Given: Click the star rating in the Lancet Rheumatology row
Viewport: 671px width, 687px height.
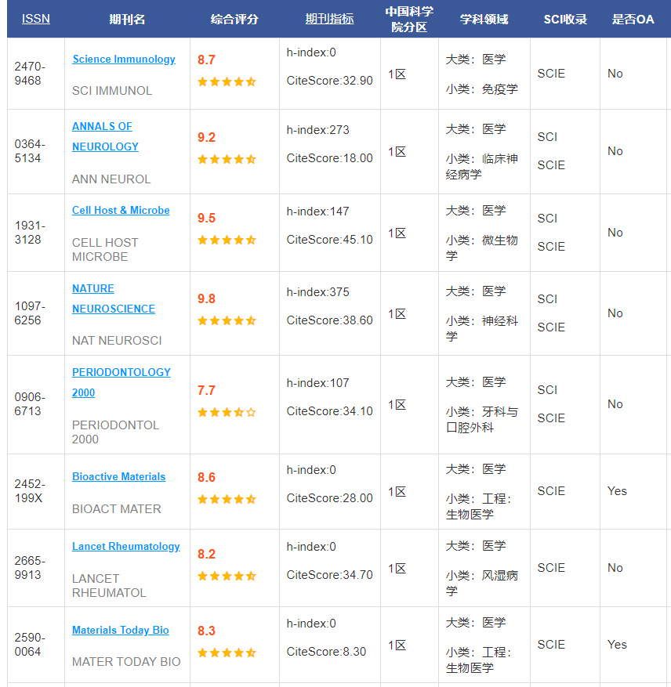Looking at the screenshot, I should [x=227, y=576].
